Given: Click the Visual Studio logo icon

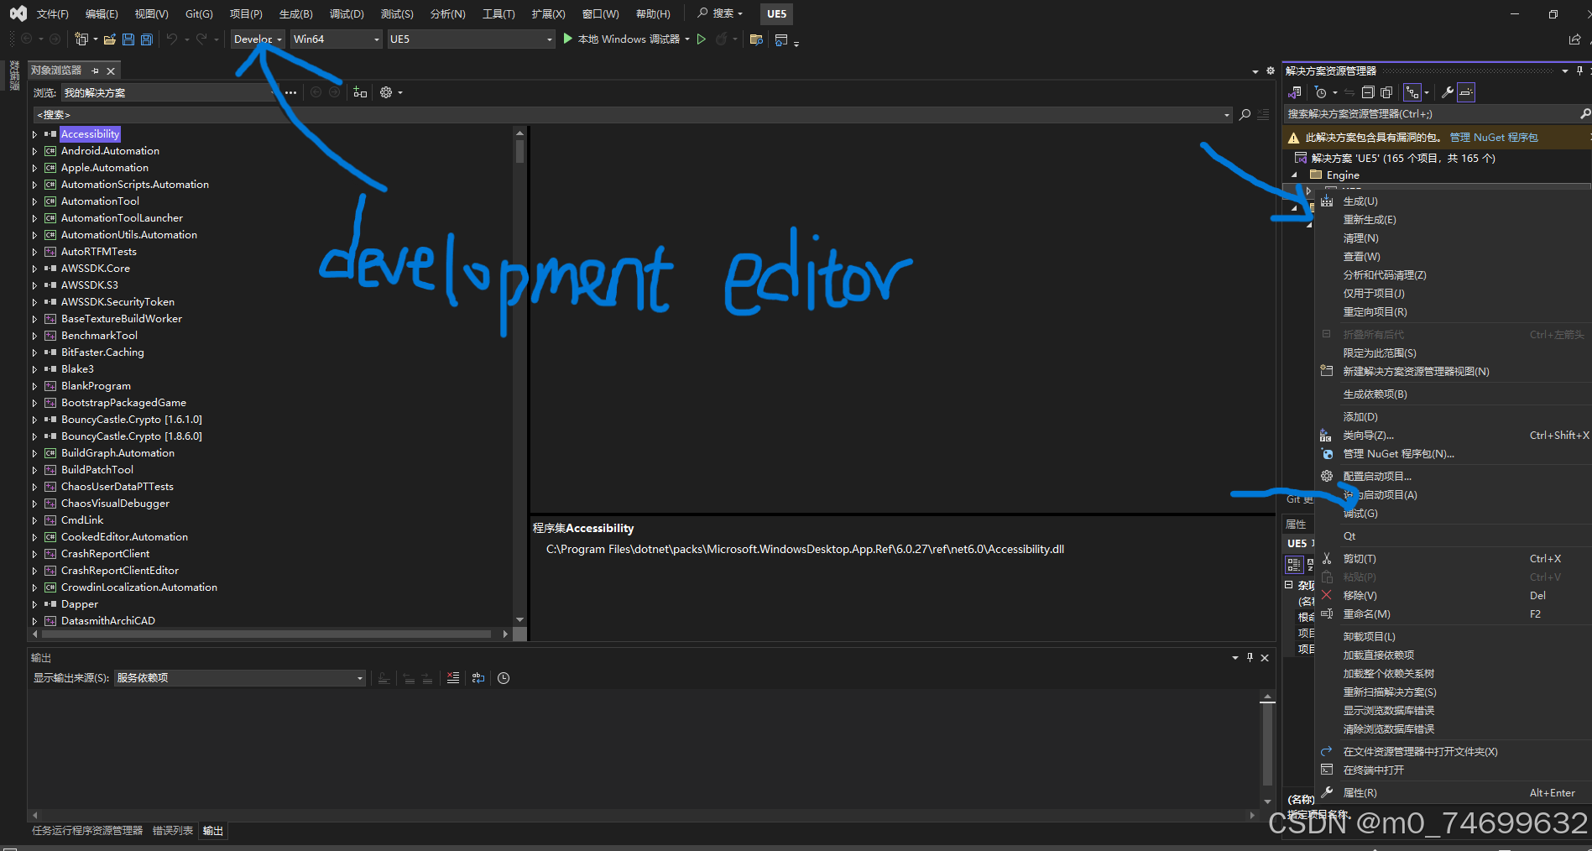Looking at the screenshot, I should 18,13.
